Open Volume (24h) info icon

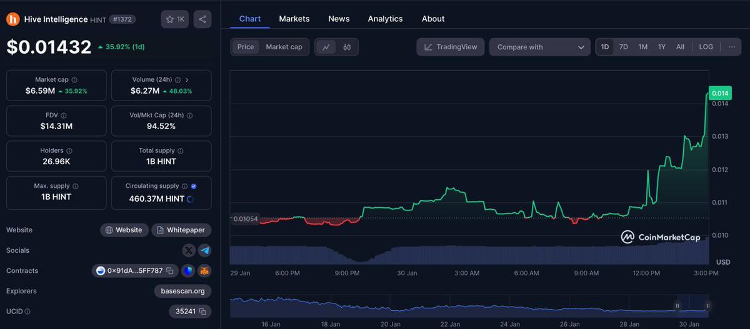(x=177, y=80)
